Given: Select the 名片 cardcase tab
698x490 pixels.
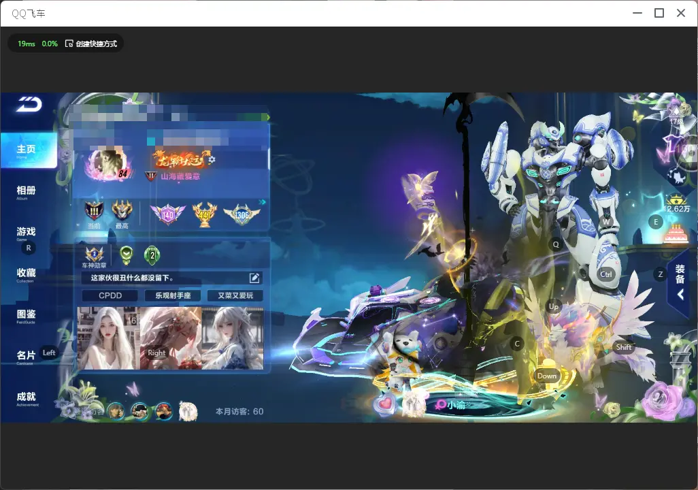Looking at the screenshot, I should coord(26,357).
